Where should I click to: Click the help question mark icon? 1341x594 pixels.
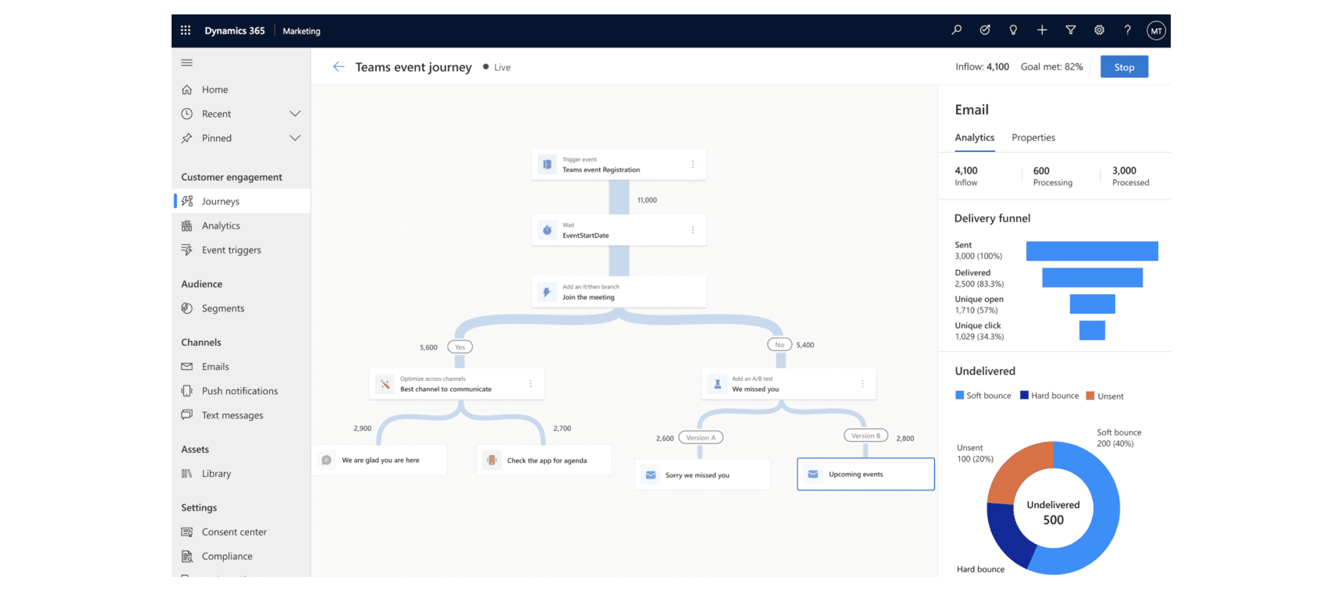[x=1128, y=30]
